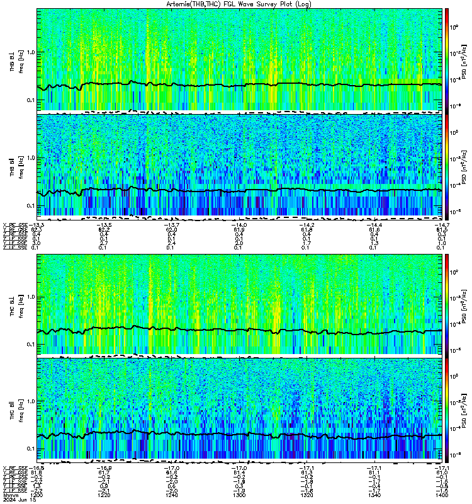Click the time label '1320'

coord(306,495)
